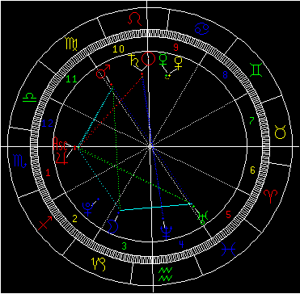Select the blue Scorpio zodiac glyph
Image resolution: width=300 pixels, height=294 pixels.
pos(20,162)
